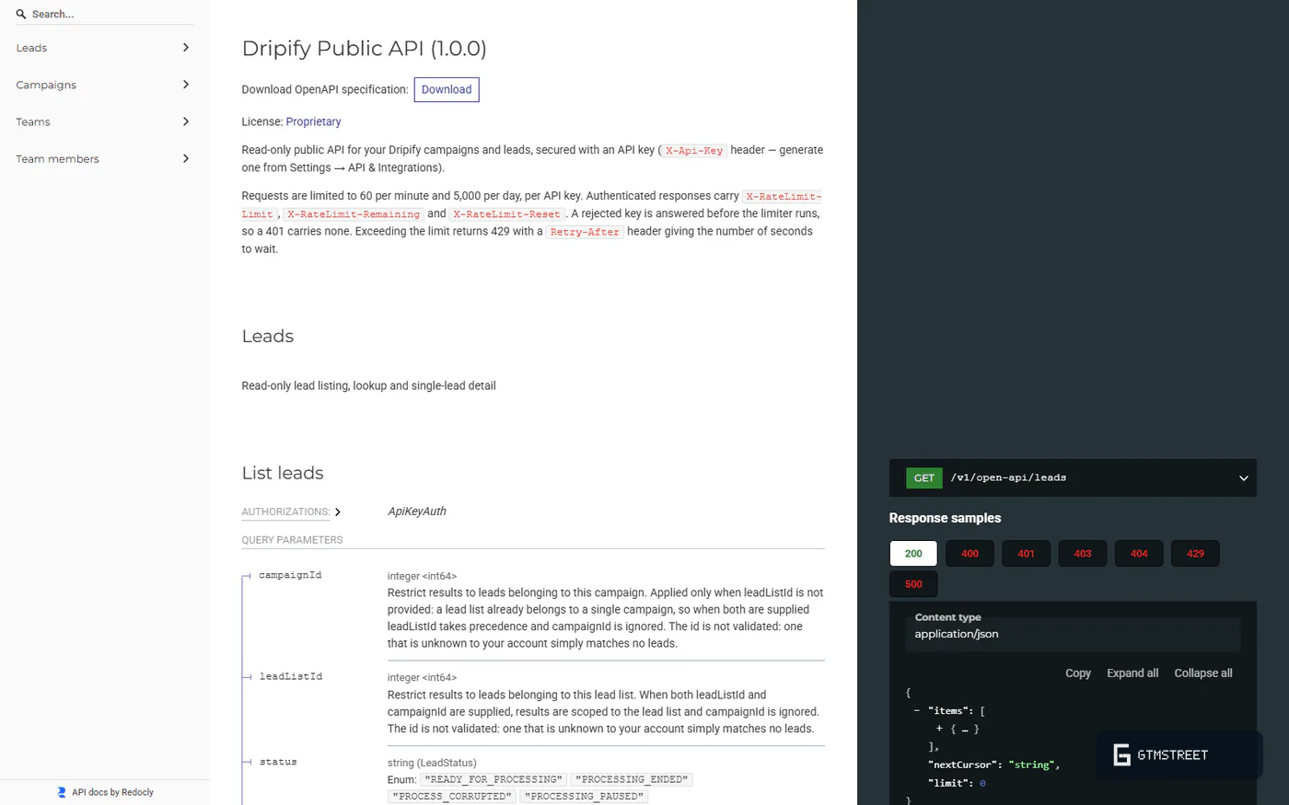1289x805 pixels.
Task: Click the X-RateLimit-Reset code text
Action: pos(506,214)
